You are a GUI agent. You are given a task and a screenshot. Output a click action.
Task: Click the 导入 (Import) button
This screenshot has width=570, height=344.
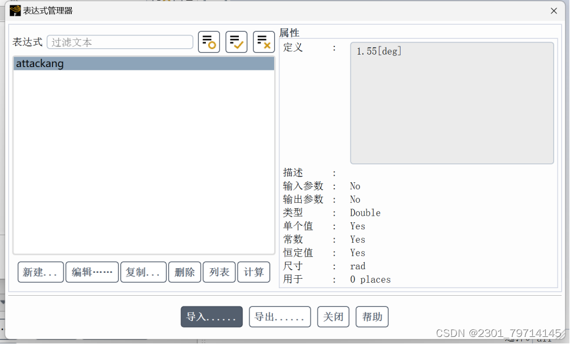click(211, 316)
